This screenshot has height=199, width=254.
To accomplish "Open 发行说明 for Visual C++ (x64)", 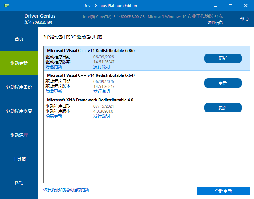I will tap(101, 91).
